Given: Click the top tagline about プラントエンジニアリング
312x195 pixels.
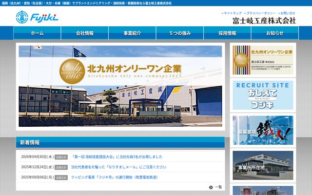Looking at the screenshot, I should coord(87,3).
